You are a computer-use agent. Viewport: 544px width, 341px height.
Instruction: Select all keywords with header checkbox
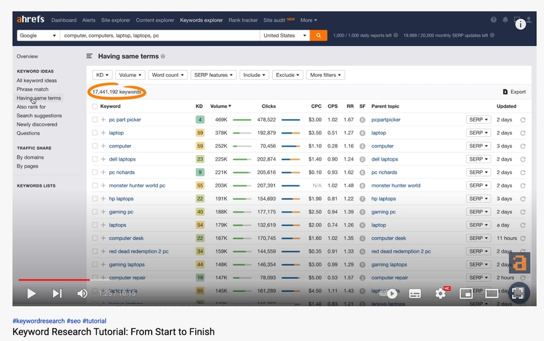click(x=95, y=106)
